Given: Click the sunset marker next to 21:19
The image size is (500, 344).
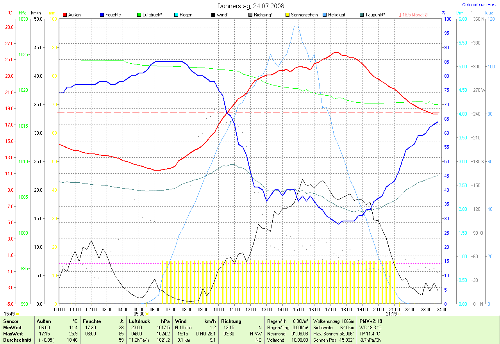Looking at the screenshot, I should [399, 314].
